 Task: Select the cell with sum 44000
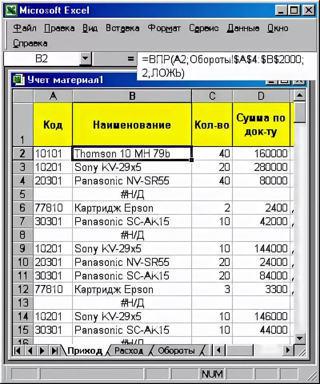pyautogui.click(x=261, y=330)
